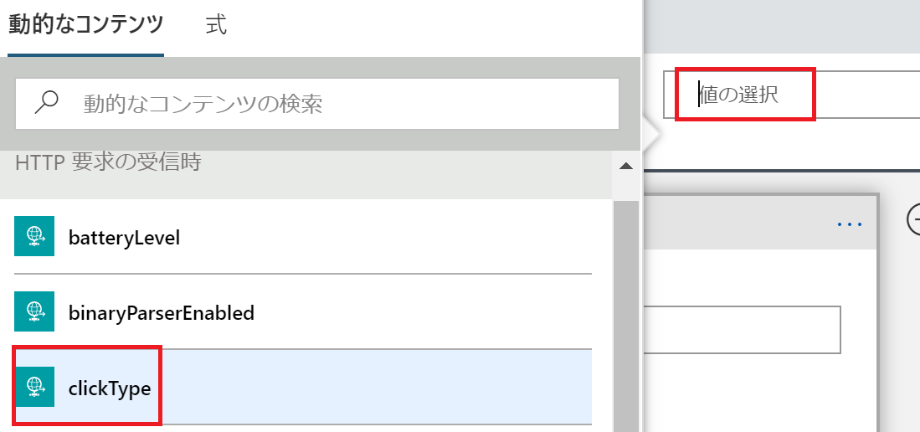The height and width of the screenshot is (432, 920).
Task: Click into the 値の選択 field
Action: pyautogui.click(x=787, y=95)
